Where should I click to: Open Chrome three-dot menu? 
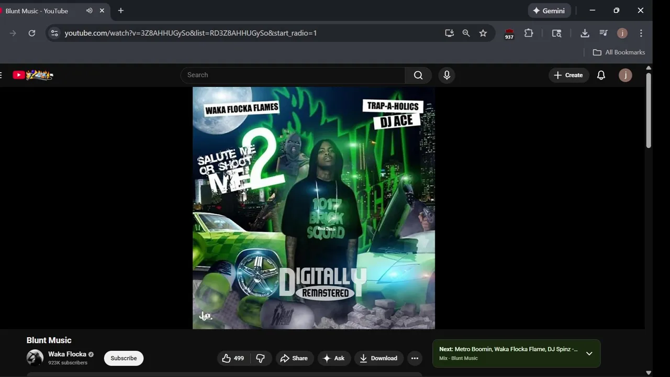[x=641, y=33]
